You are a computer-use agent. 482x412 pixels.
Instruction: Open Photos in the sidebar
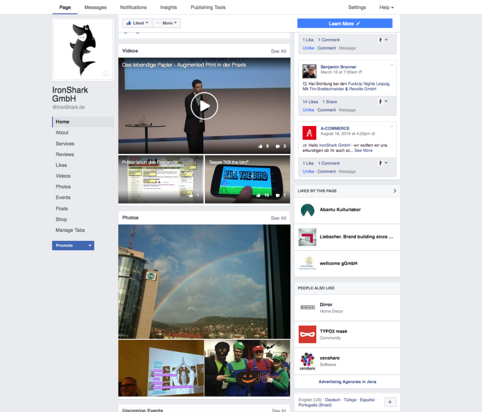[63, 187]
